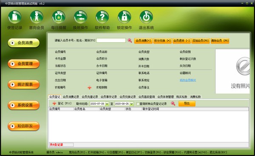Click the 导出 export button
Viewport: 255px width, 156px height.
click(x=187, y=103)
